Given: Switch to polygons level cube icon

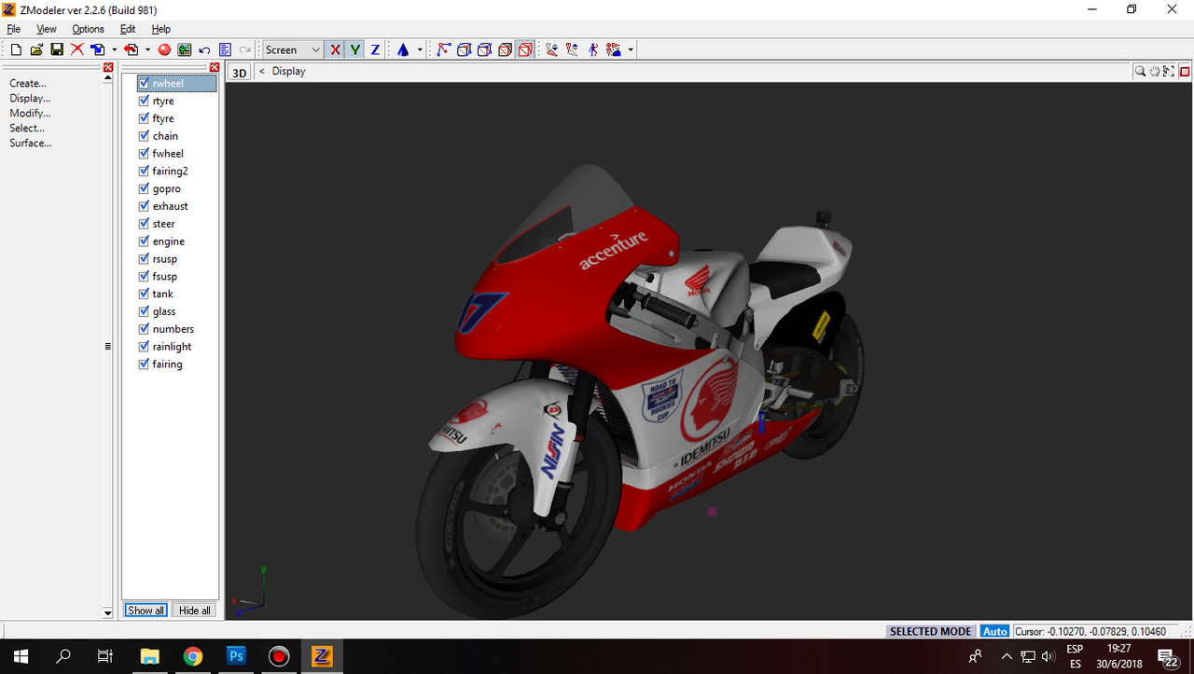Looking at the screenshot, I should pos(505,49).
